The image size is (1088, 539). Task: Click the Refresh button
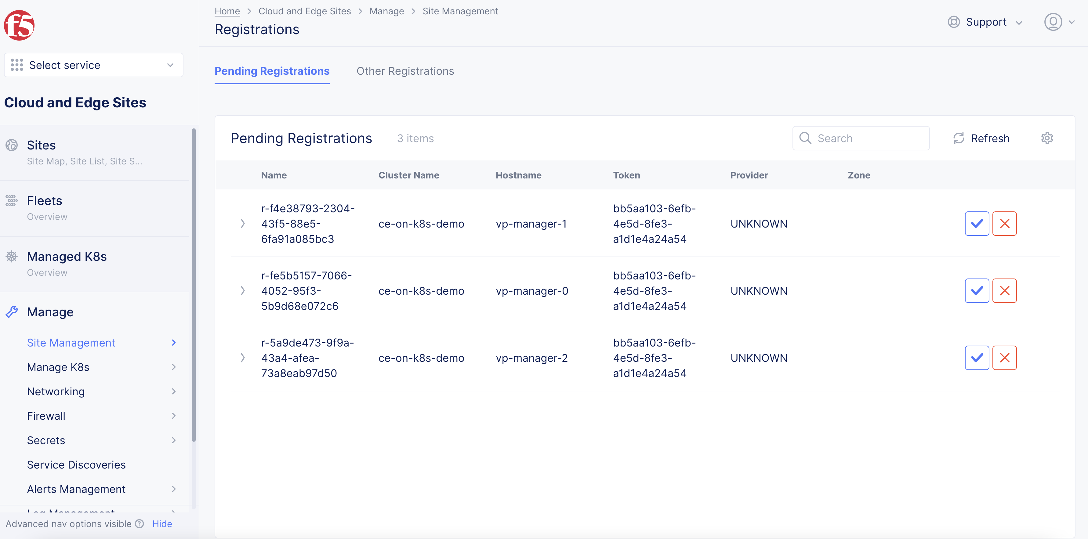click(981, 138)
